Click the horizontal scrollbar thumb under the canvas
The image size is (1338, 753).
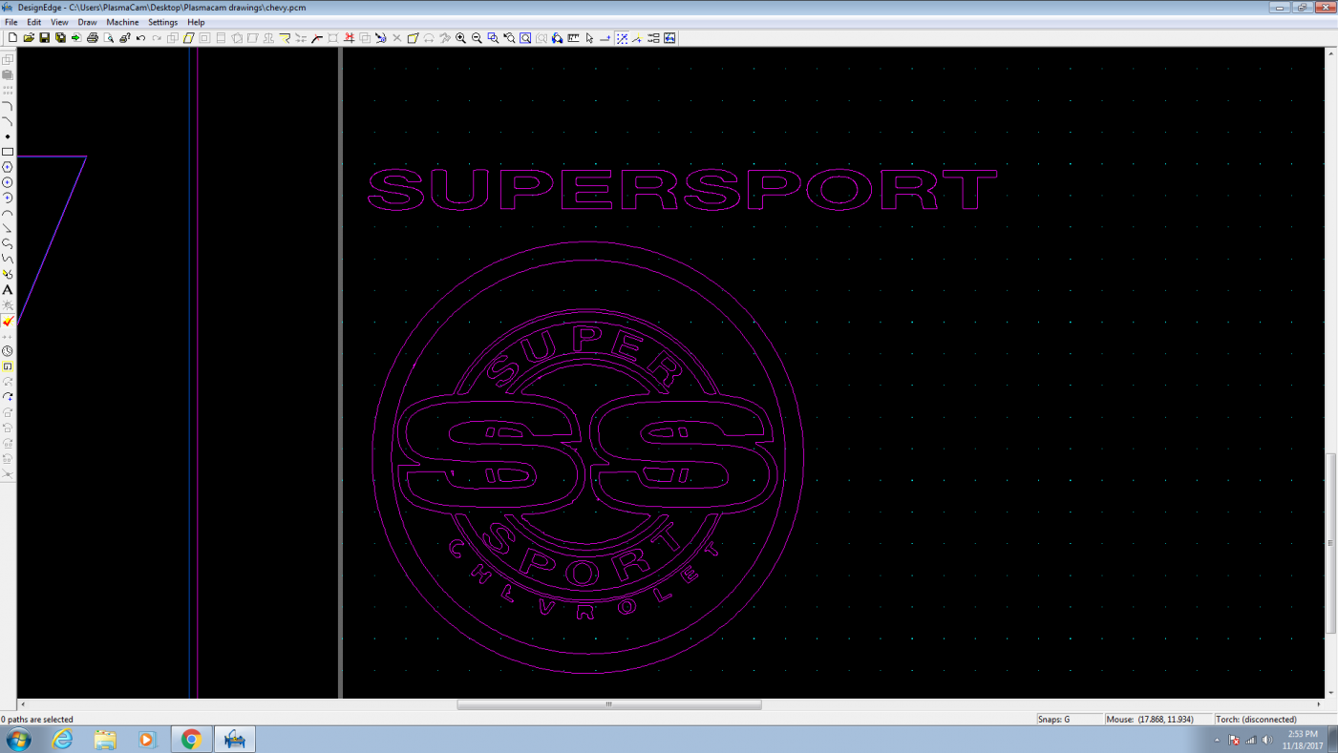[609, 705]
